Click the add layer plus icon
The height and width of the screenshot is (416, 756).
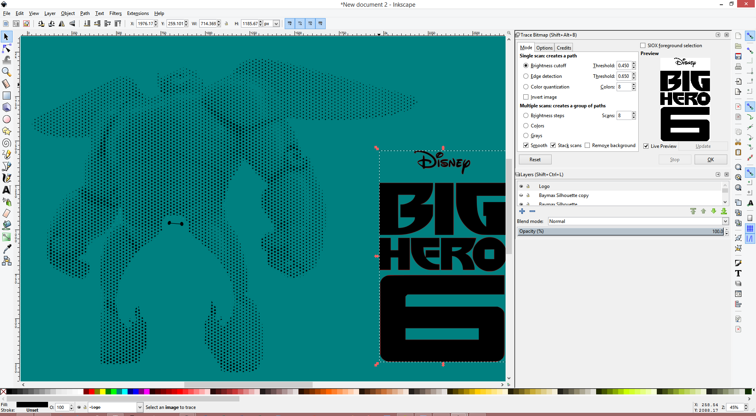pyautogui.click(x=522, y=211)
